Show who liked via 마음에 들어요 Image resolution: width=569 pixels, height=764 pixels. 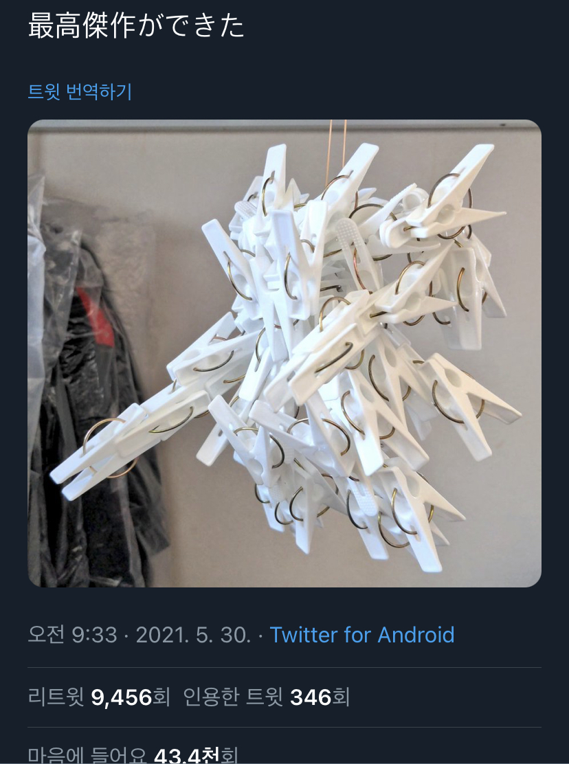pyautogui.click(x=133, y=756)
